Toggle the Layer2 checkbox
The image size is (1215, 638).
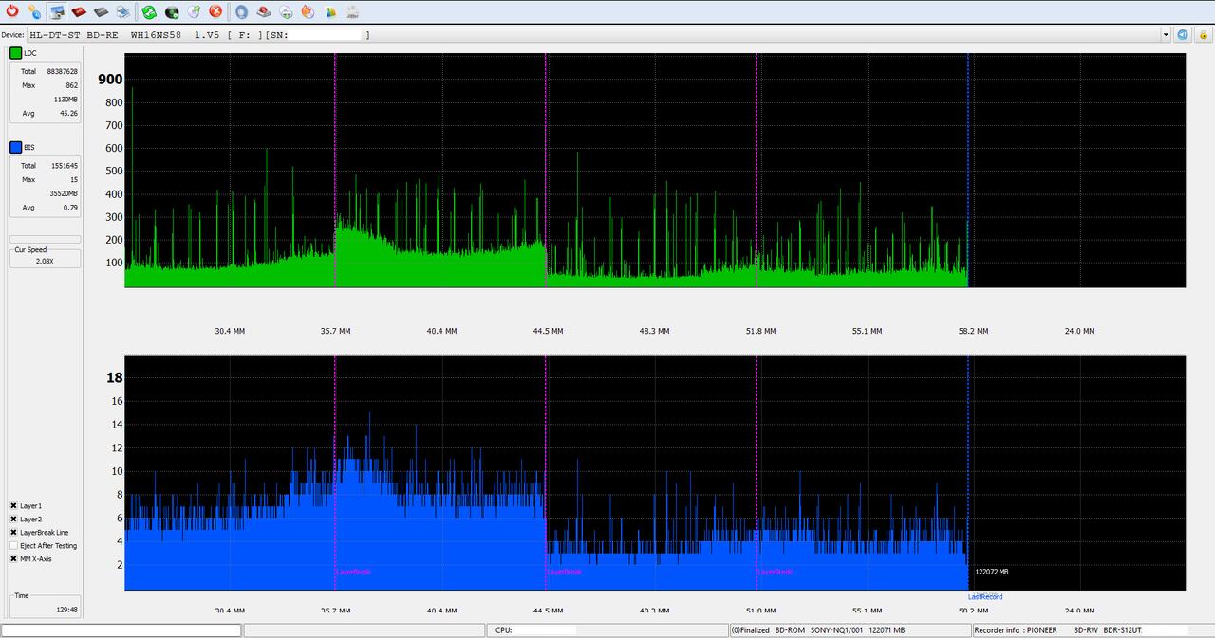coord(13,520)
